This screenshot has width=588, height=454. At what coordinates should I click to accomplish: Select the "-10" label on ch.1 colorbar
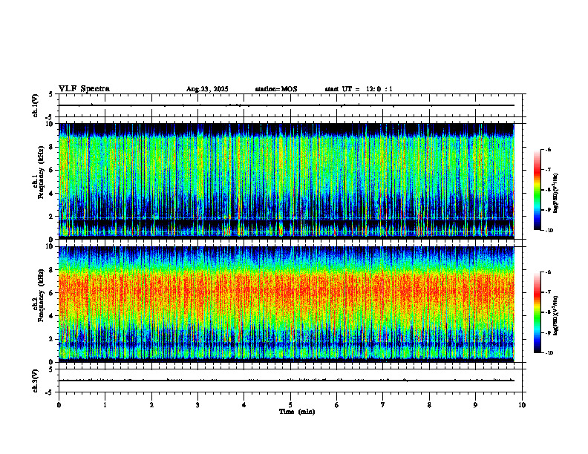(x=549, y=231)
